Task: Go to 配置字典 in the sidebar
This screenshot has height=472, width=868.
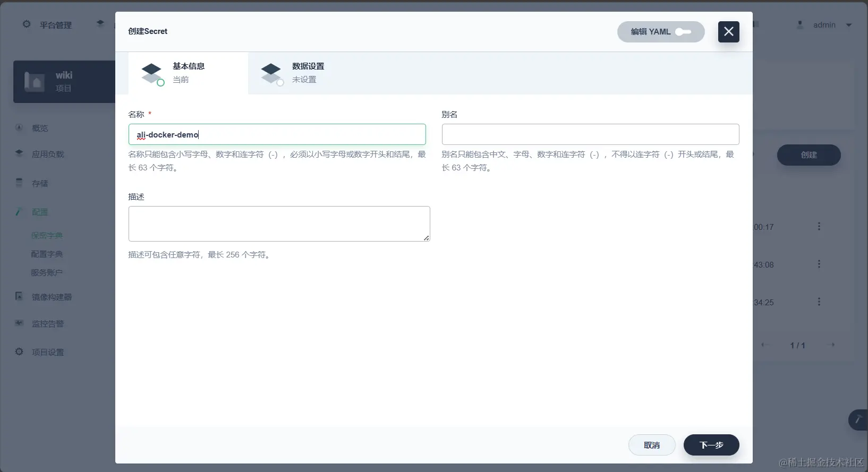Action: (47, 254)
